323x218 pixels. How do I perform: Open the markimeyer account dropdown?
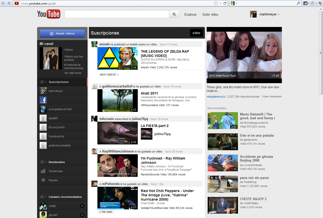coord(268,14)
